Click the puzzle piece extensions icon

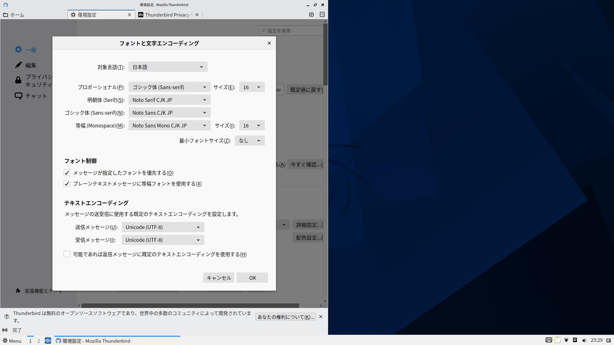(18, 291)
